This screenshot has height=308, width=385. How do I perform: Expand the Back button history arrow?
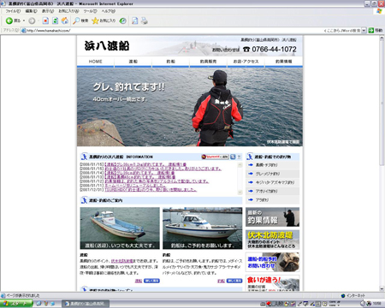click(x=24, y=21)
